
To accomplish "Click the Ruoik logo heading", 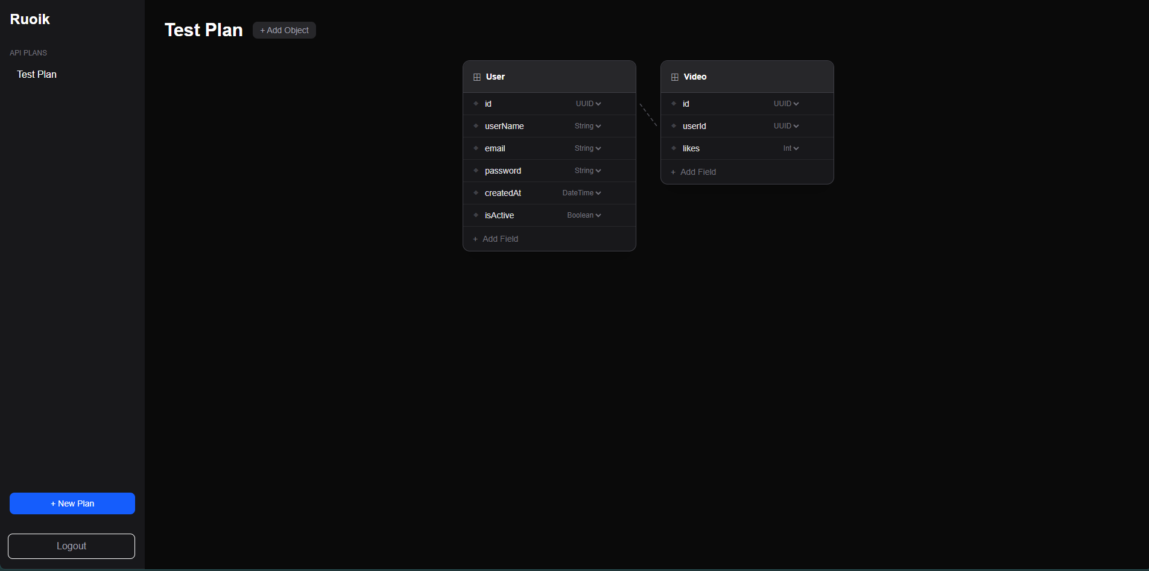I will coord(30,19).
